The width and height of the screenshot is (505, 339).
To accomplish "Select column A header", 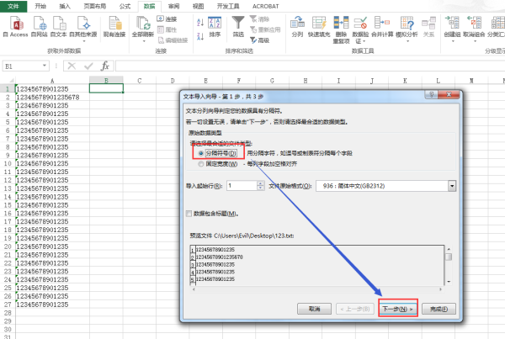I will coord(52,81).
